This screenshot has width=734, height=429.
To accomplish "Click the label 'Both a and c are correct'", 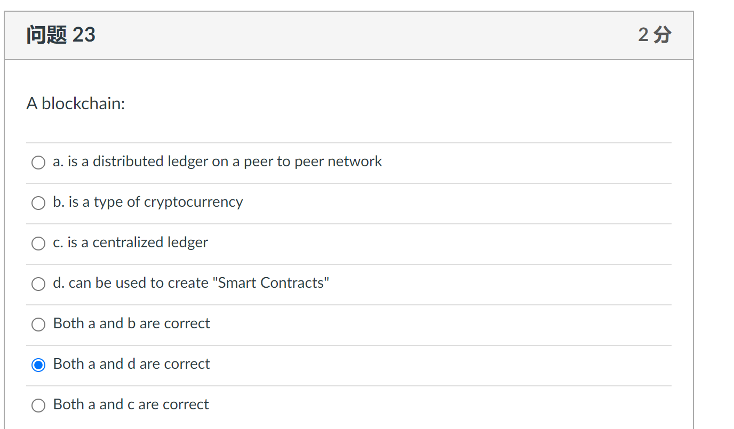I will tap(131, 405).
